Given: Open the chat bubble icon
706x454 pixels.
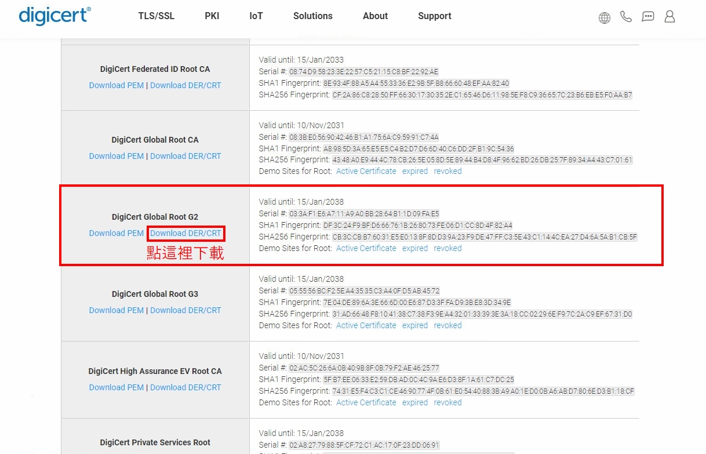Looking at the screenshot, I should tap(648, 17).
